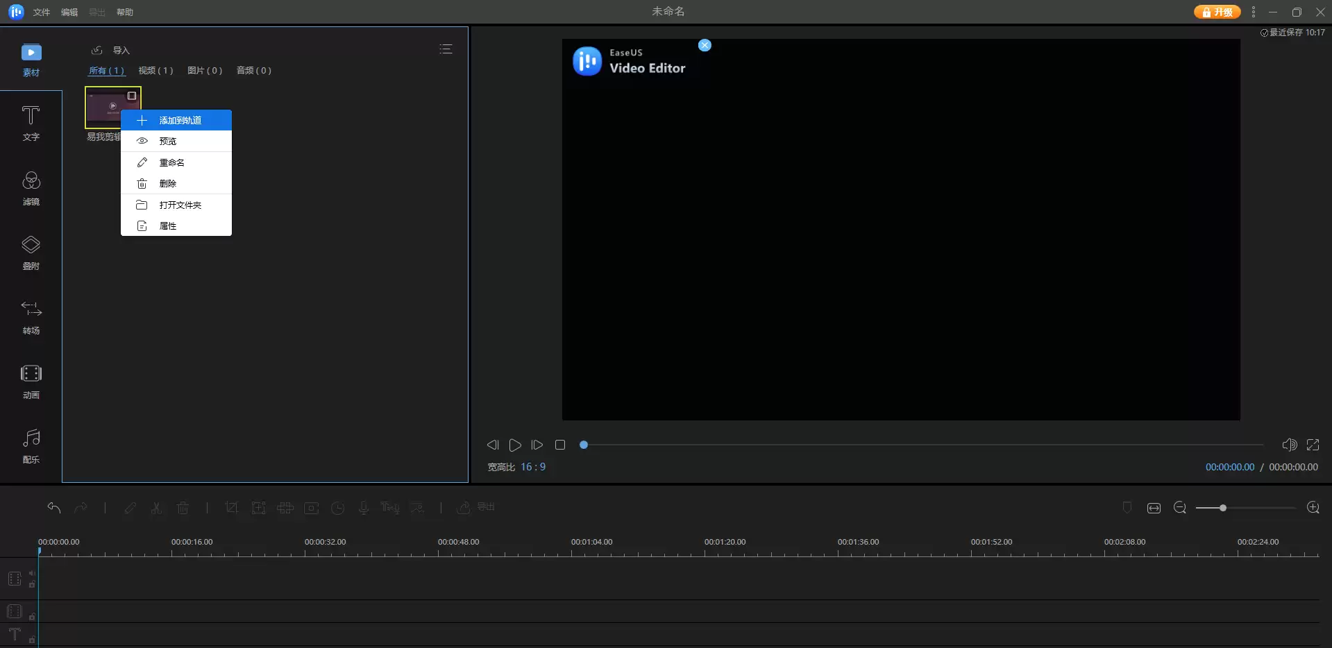Image resolution: width=1332 pixels, height=648 pixels.
Task: Choose 属性 in context menu
Action: [176, 225]
